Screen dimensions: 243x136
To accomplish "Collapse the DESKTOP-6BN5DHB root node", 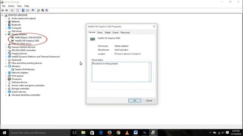I will [2, 15].
